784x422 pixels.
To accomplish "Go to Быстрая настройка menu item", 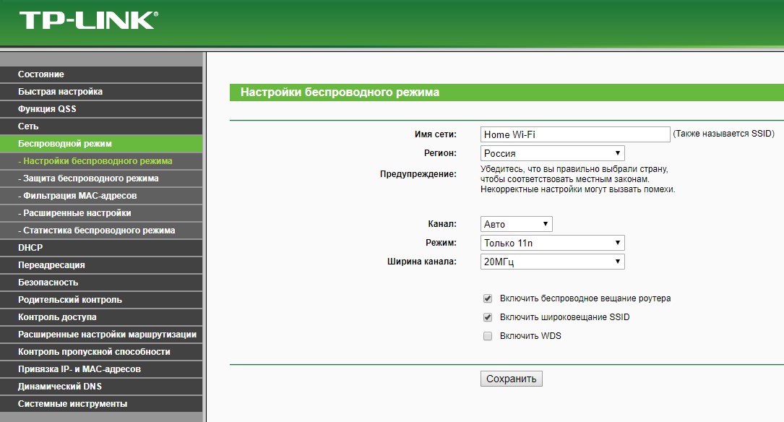I will (x=61, y=92).
